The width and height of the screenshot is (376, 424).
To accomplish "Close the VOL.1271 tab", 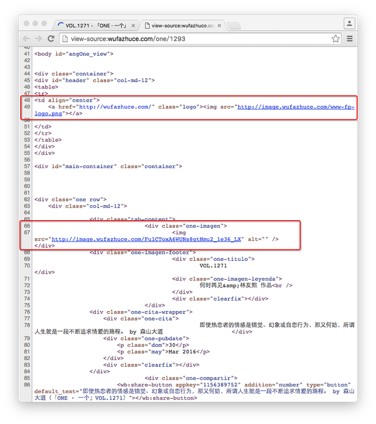I will point(133,26).
